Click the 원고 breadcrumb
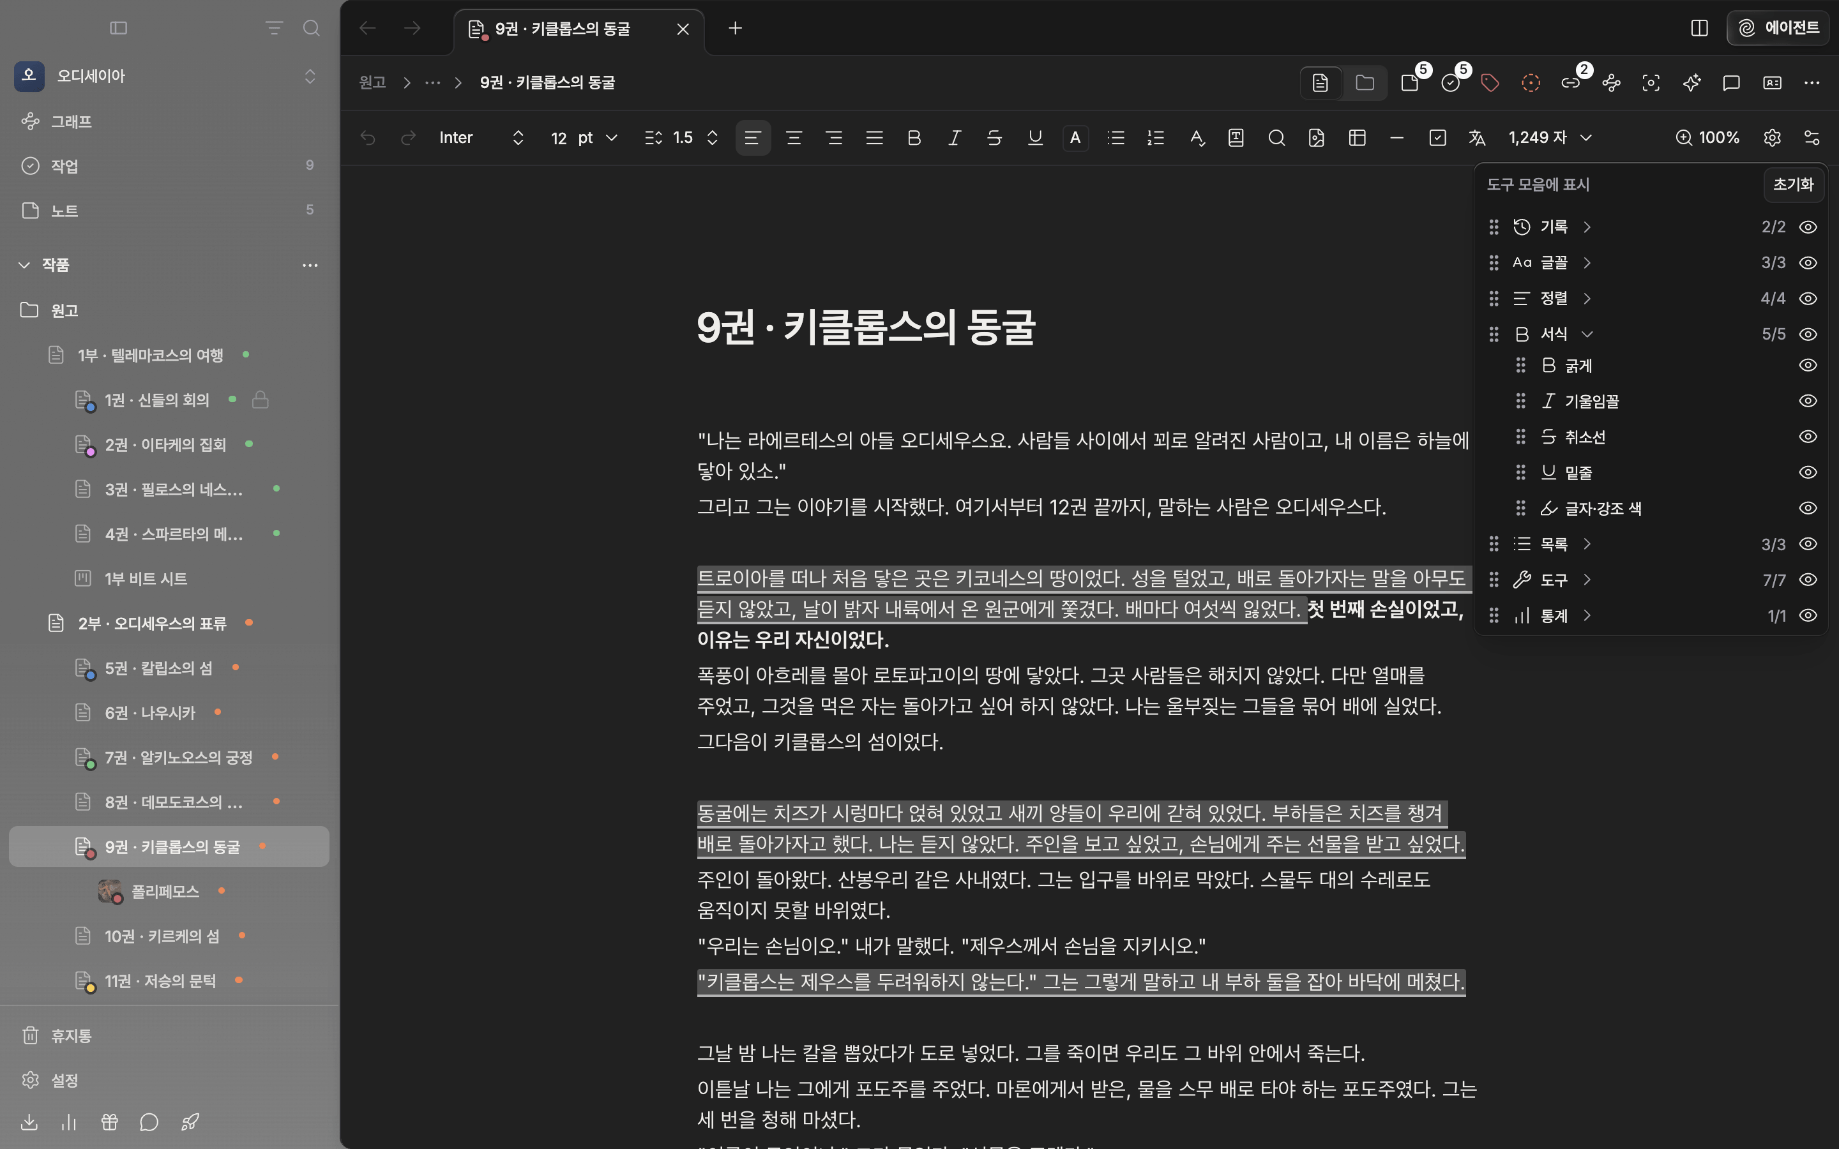The image size is (1839, 1149). (372, 83)
